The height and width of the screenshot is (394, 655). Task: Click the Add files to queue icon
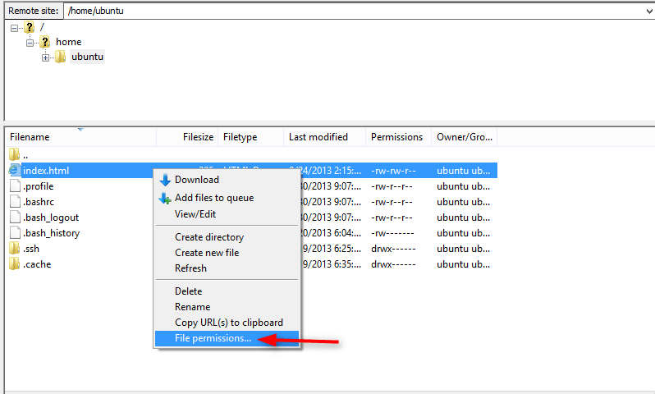point(165,198)
